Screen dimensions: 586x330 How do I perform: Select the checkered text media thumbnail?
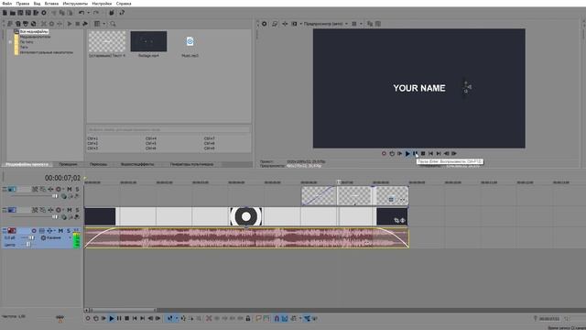(107, 41)
